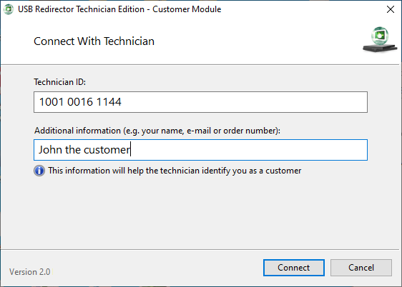Click the USB Redirector title bar icon

(x=9, y=9)
